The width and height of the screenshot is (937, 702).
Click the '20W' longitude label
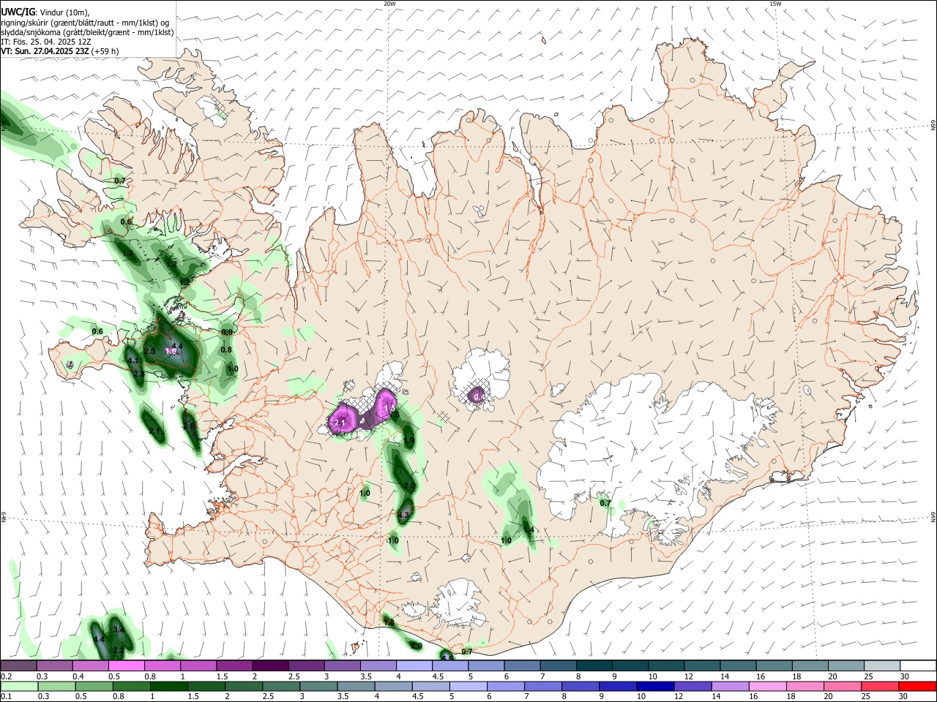pos(389,4)
